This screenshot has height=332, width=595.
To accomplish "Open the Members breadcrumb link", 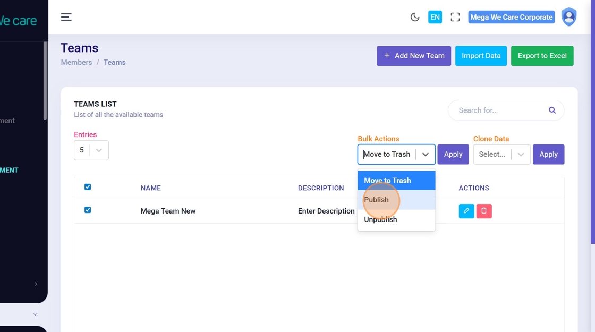I will 76,62.
